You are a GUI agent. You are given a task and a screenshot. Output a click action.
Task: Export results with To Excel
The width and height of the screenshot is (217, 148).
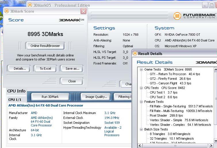[45, 69]
